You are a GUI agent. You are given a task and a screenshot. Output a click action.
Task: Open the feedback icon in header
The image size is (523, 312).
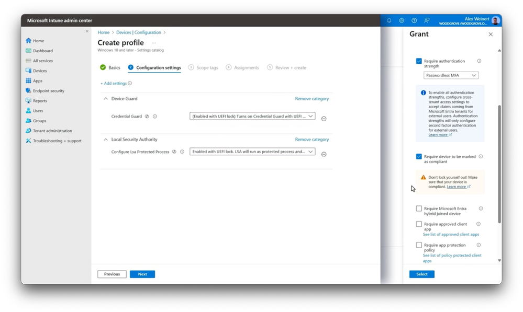point(427,20)
